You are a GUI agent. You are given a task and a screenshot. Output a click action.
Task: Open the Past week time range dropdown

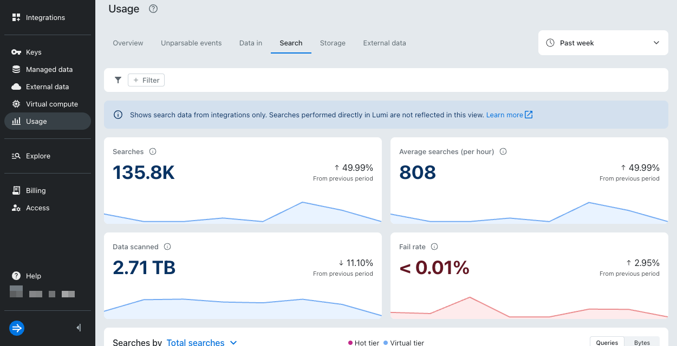pyautogui.click(x=603, y=43)
